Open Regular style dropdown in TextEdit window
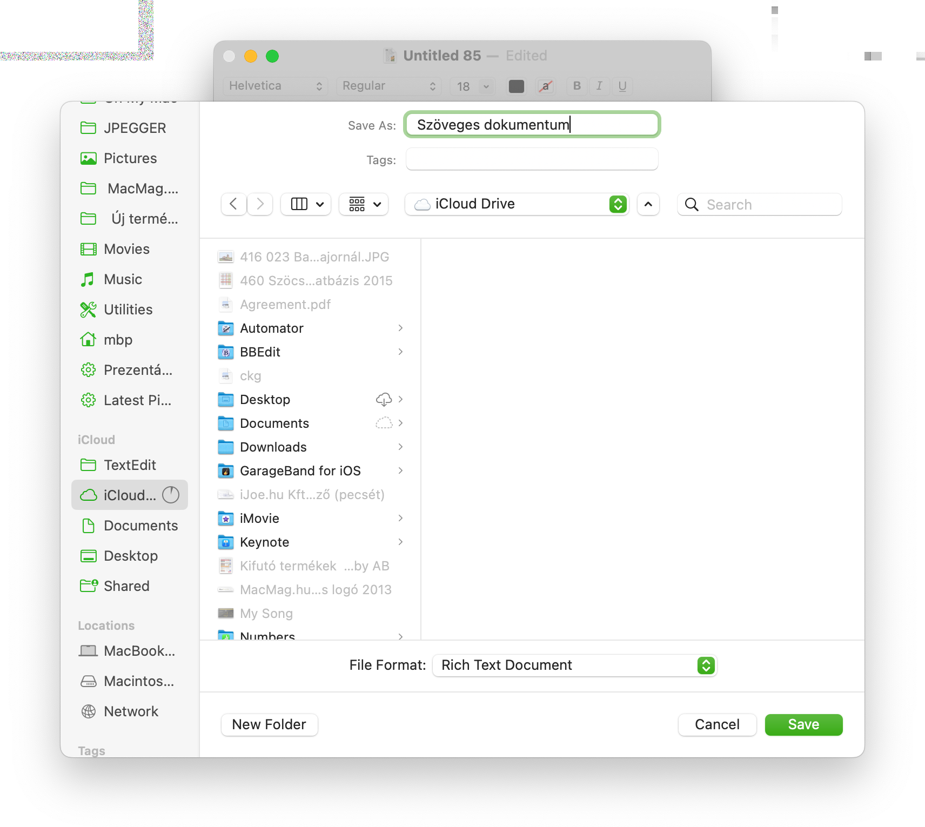The height and width of the screenshot is (827, 925). tap(389, 86)
